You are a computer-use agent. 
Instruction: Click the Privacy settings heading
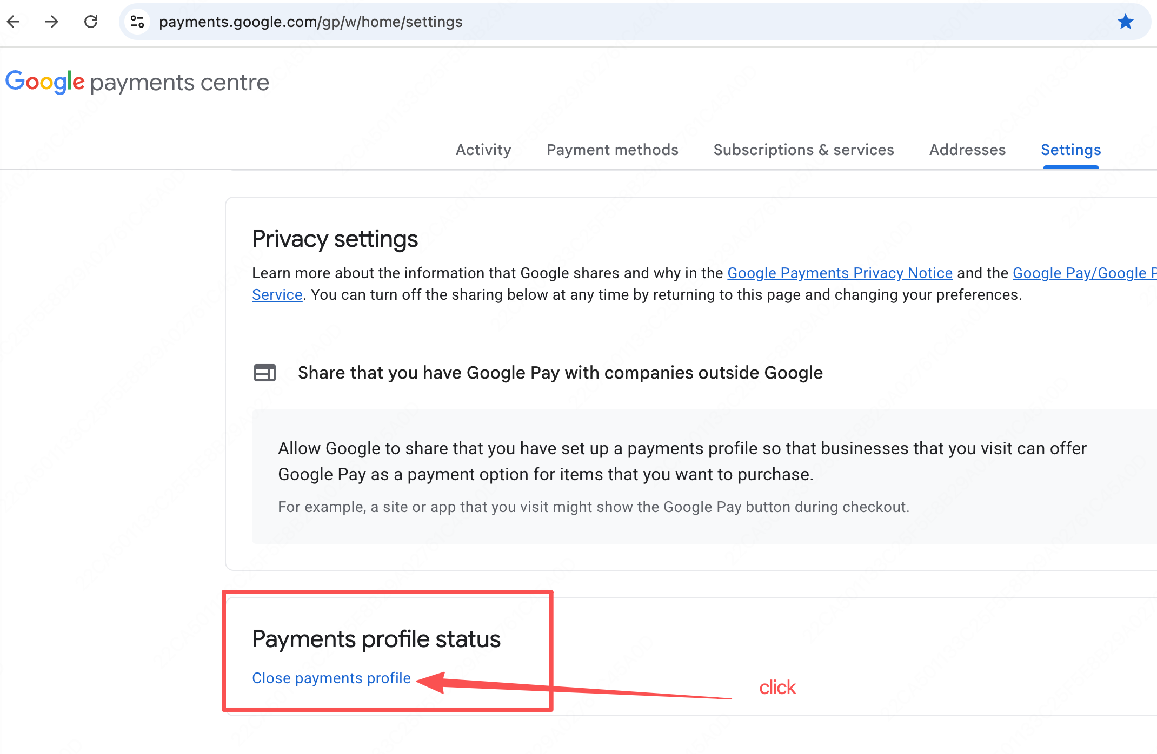coord(335,239)
